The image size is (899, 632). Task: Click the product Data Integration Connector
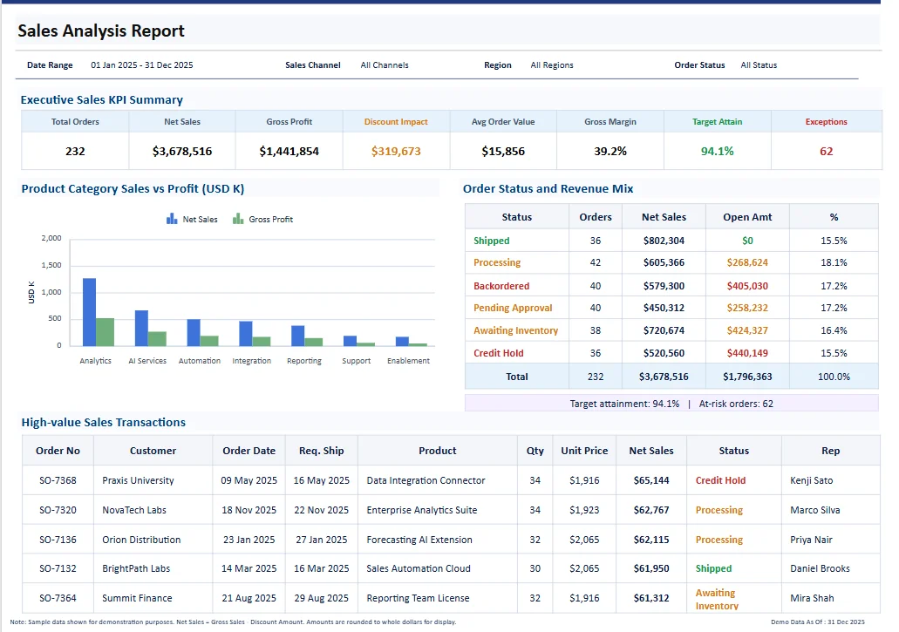[426, 480]
